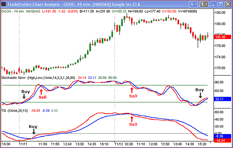Click the 'GOOG - 10 min' status text
The image size is (233, 148).
point(12,11)
